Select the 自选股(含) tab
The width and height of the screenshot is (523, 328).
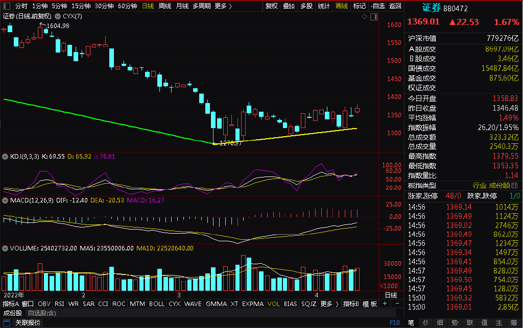pyautogui.click(x=42, y=313)
